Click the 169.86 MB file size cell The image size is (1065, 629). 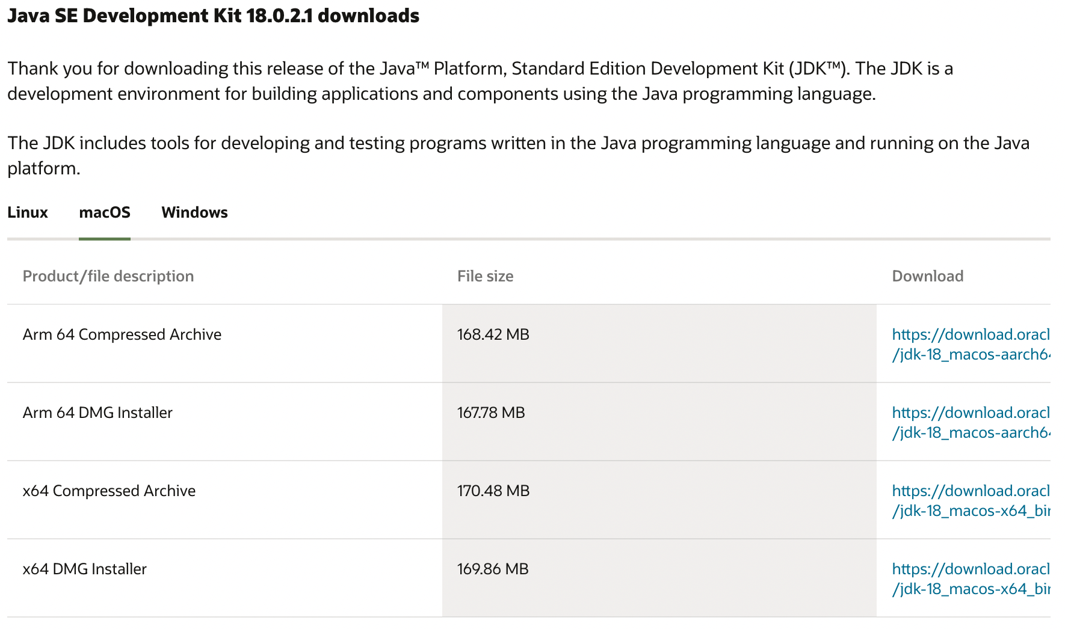(493, 569)
